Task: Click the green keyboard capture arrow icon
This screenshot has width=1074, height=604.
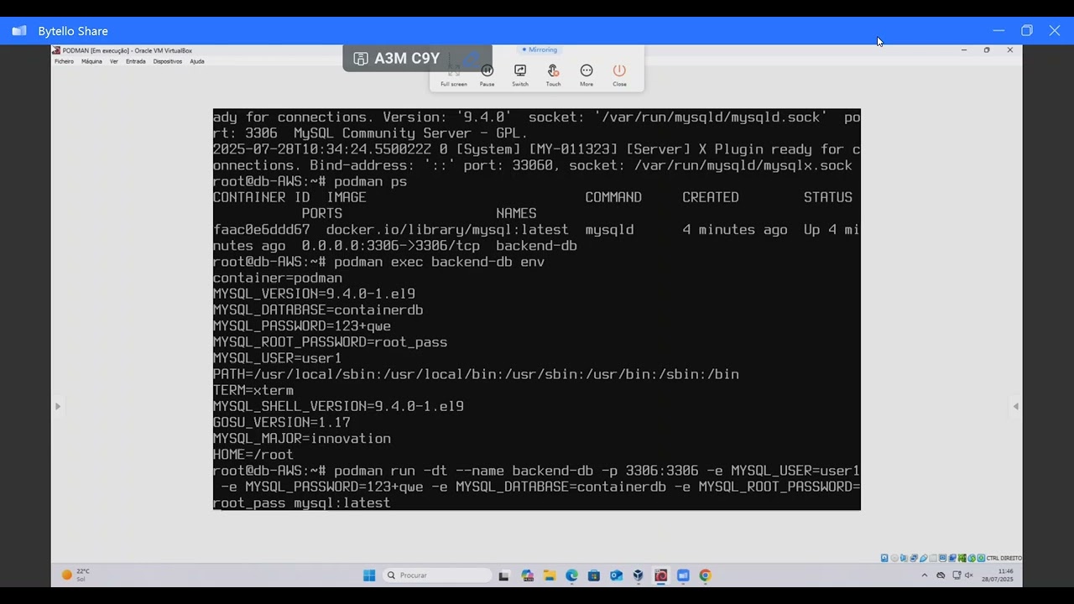Action: coord(982,558)
